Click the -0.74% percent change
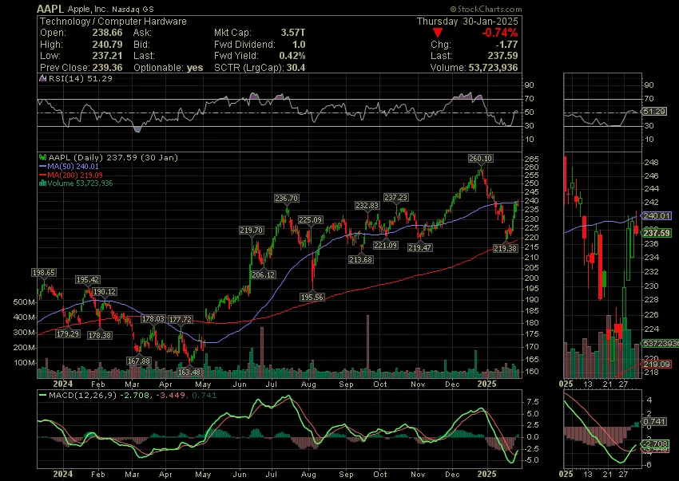This screenshot has width=679, height=481. click(500, 33)
